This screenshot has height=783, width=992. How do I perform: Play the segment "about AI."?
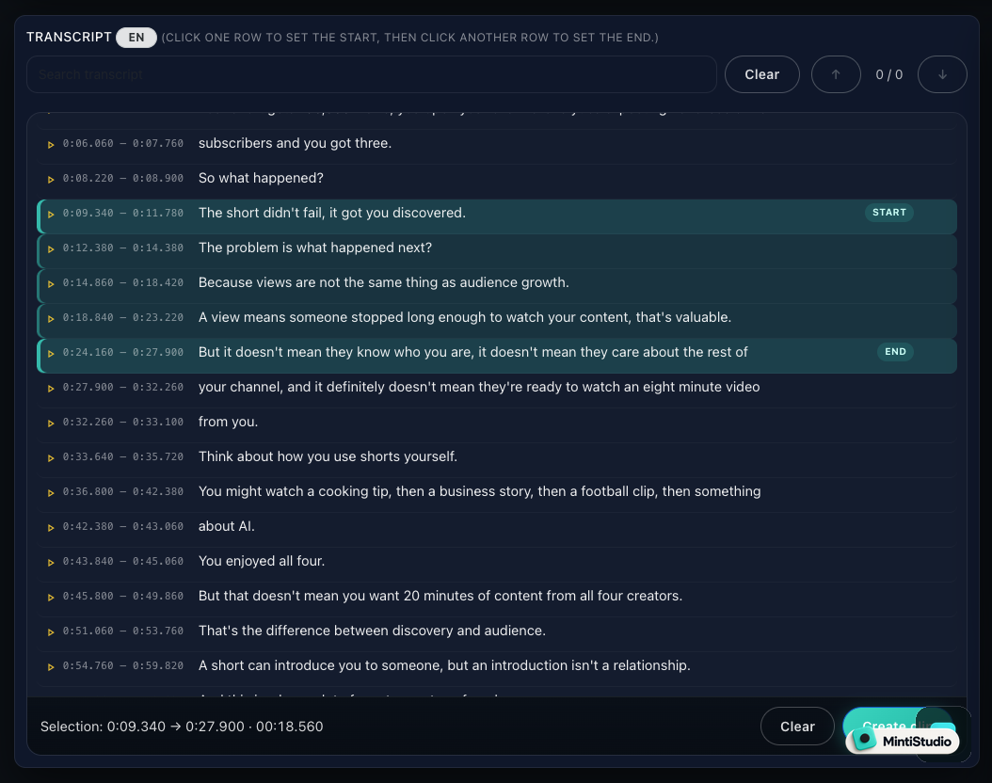click(51, 527)
